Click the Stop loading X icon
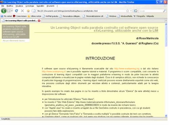 (x=22, y=11)
